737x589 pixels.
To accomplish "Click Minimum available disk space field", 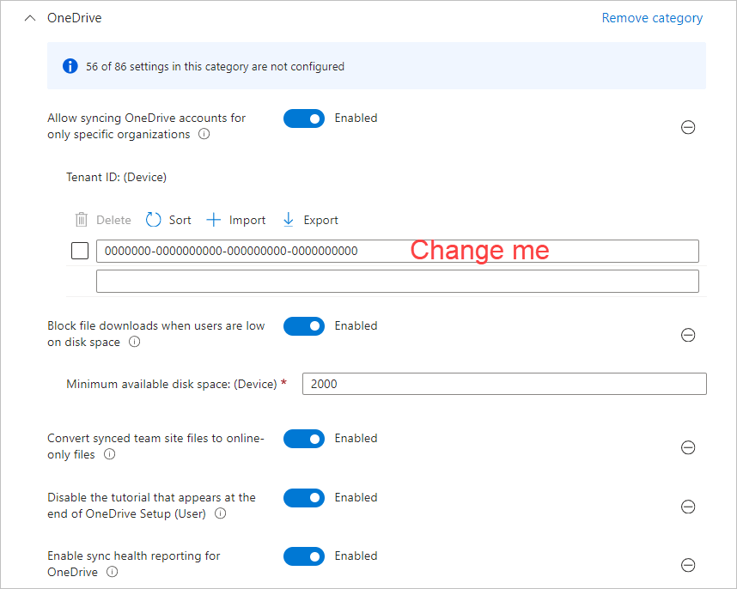I will pyautogui.click(x=504, y=384).
